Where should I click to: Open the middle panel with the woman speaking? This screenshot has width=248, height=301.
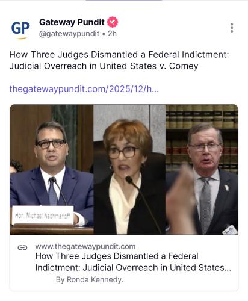pyautogui.click(x=129, y=170)
